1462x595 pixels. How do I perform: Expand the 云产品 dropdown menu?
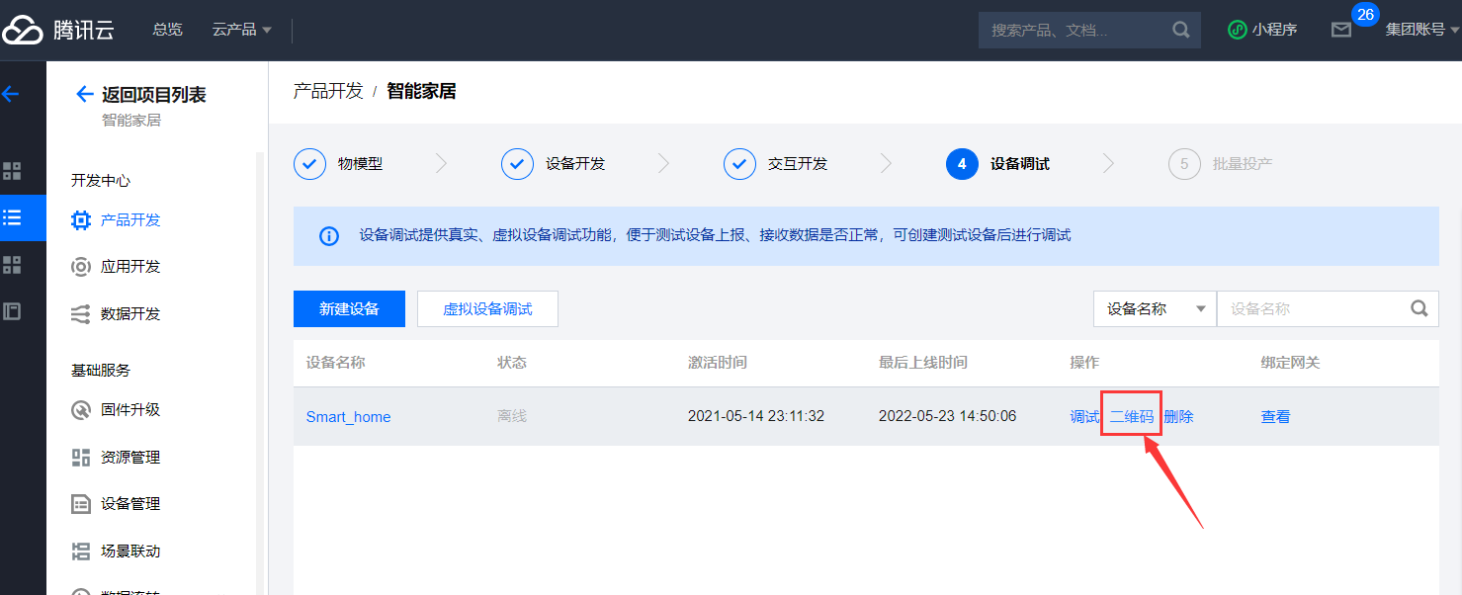[241, 30]
